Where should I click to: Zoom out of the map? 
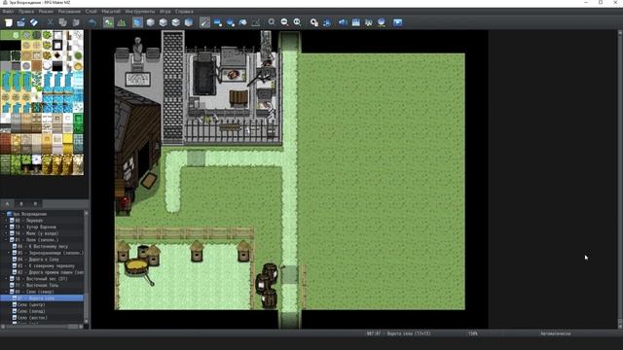284,22
